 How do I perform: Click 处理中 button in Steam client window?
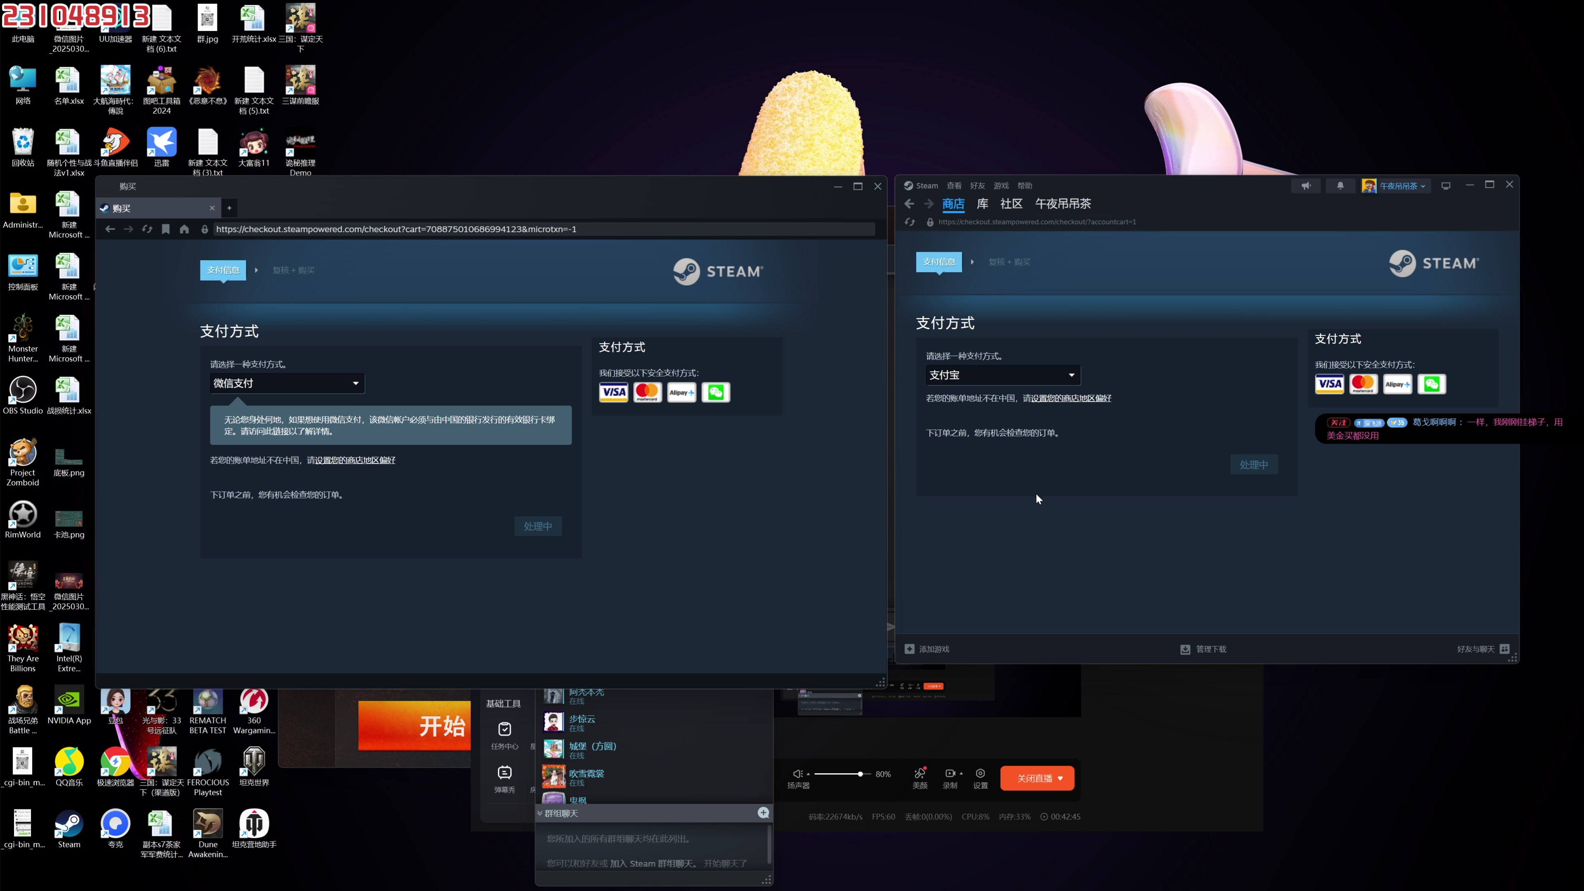[1254, 465]
